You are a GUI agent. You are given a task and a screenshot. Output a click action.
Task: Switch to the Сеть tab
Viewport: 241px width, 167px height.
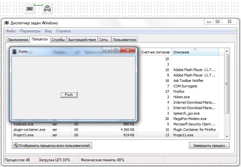(104, 40)
